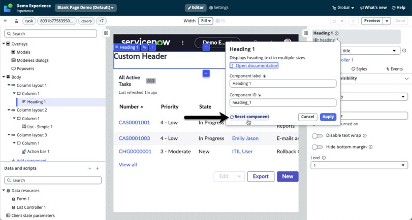412x220 pixels.
Task: Click the UI Builder logo icon
Action: click(8, 8)
